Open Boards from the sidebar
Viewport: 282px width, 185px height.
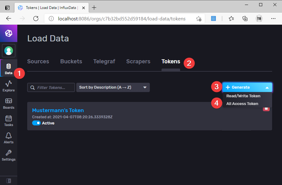click(8, 103)
